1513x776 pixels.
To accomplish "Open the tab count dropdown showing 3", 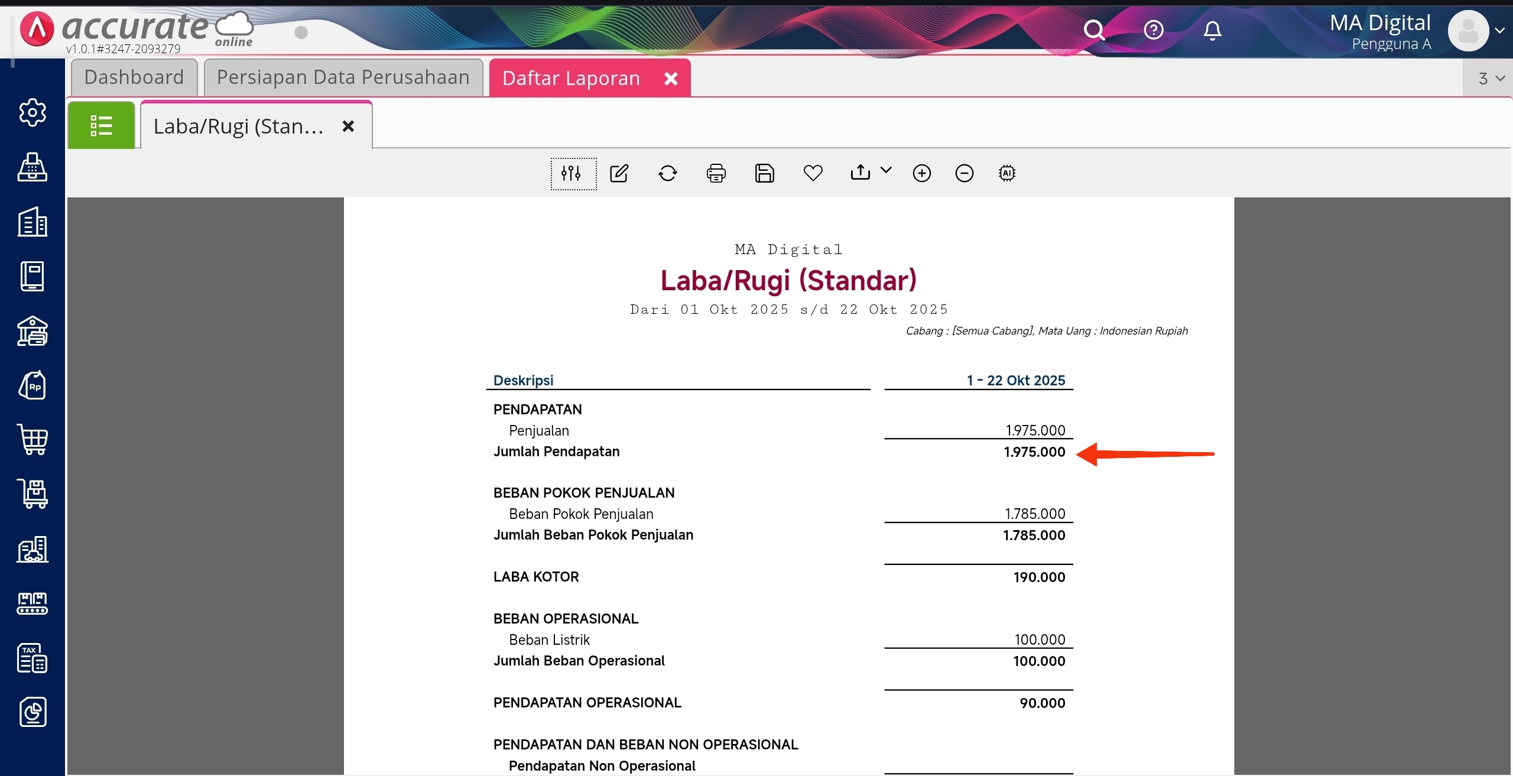I will point(1491,79).
